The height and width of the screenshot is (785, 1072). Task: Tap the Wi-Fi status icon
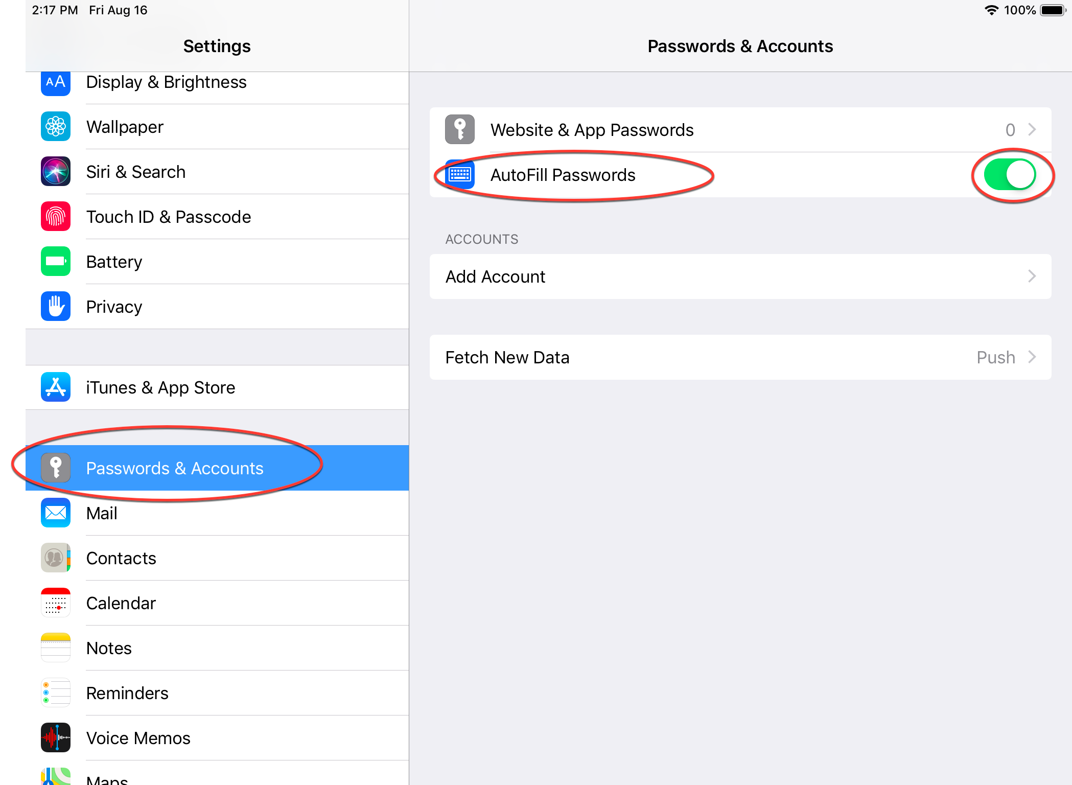(991, 10)
